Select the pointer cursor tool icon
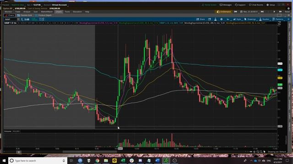The width and height of the screenshot is (293, 164). pos(265,152)
